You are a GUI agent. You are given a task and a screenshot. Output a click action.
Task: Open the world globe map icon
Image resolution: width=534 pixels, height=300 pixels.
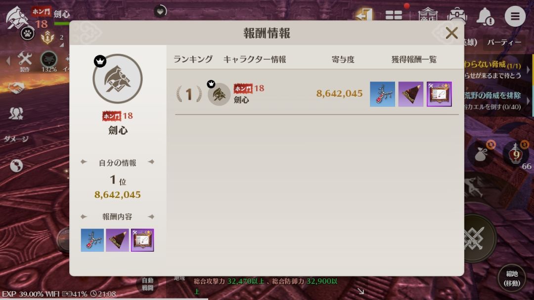click(16, 166)
